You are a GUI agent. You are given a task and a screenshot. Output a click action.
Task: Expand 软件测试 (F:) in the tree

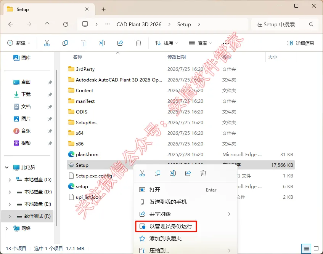point(10,216)
